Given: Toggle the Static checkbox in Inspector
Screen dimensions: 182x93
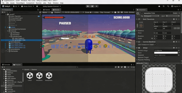Looking at the screenshot, I should [x=172, y=13].
